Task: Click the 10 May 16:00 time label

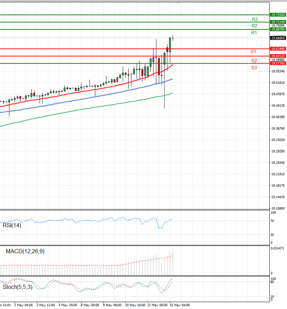Action: pos(135,305)
